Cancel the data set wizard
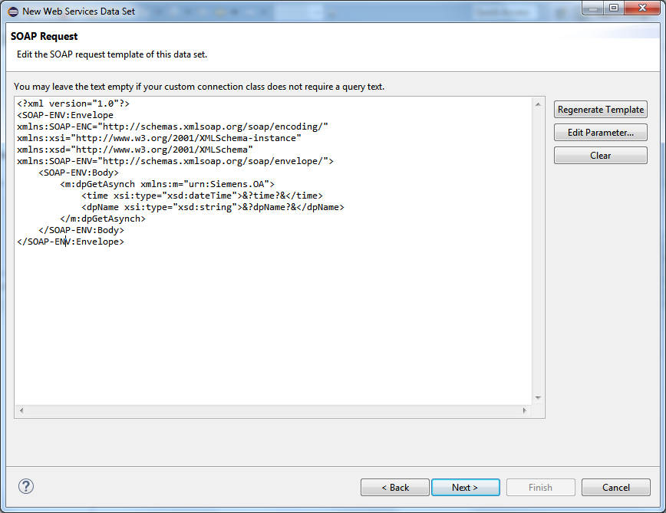The image size is (666, 513). pyautogui.click(x=615, y=487)
